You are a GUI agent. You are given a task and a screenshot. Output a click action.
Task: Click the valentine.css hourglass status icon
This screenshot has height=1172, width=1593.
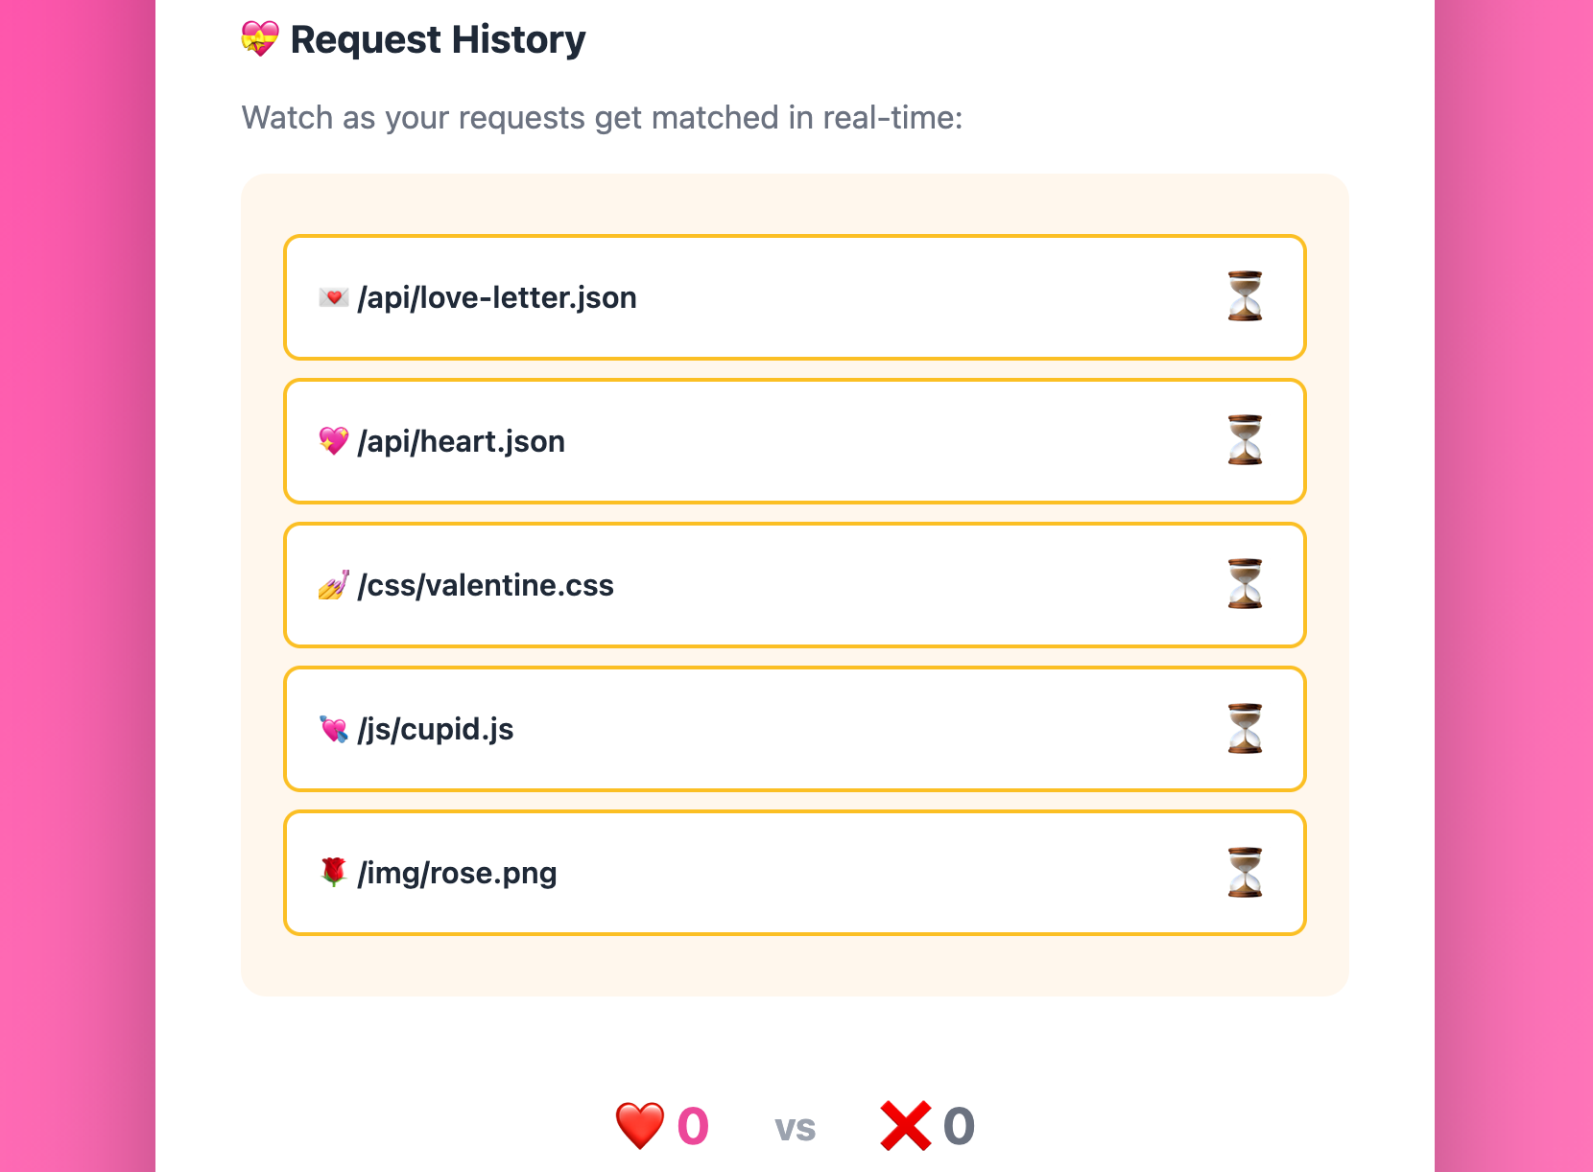click(x=1245, y=584)
